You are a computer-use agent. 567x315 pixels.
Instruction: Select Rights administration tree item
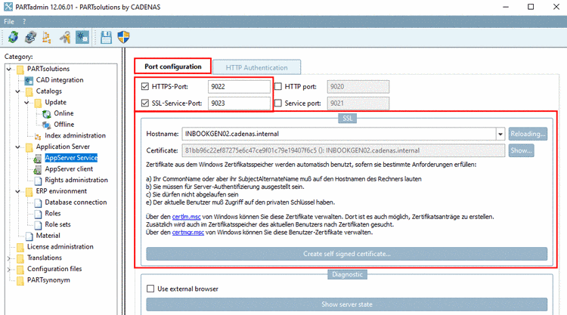(x=76, y=180)
